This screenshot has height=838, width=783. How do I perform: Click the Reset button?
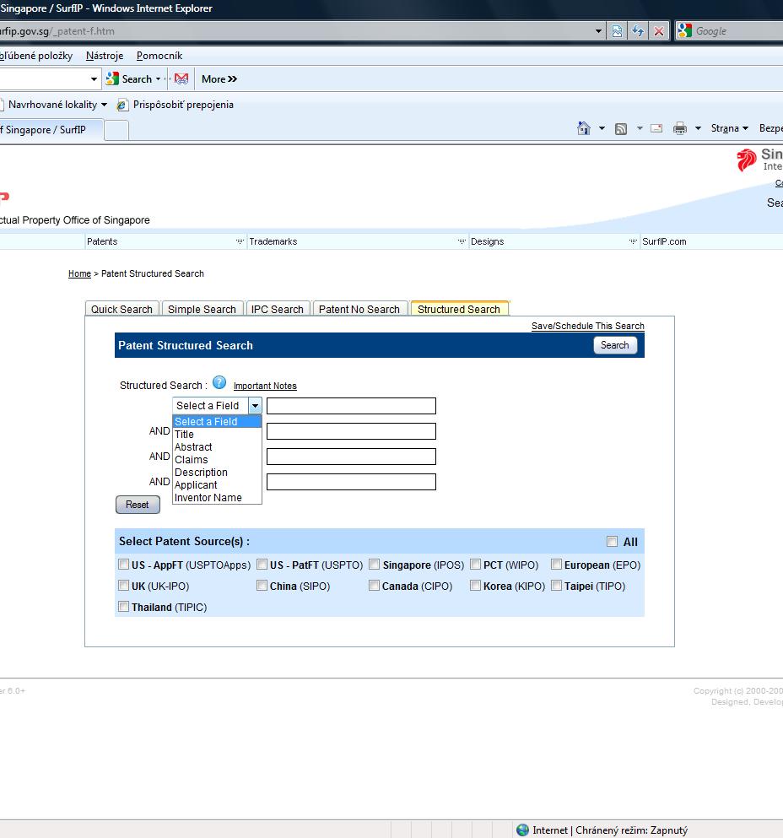pyautogui.click(x=138, y=505)
